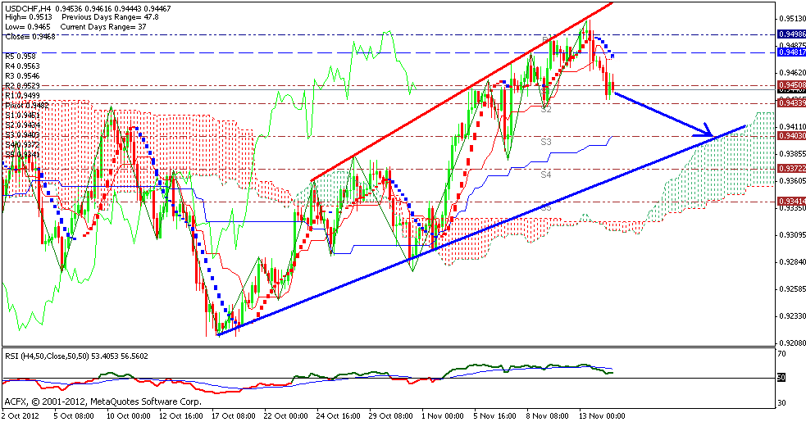Image resolution: width=806 pixels, height=422 pixels.
Task: Click the 0.93722 red price tag
Action: pyautogui.click(x=790, y=169)
